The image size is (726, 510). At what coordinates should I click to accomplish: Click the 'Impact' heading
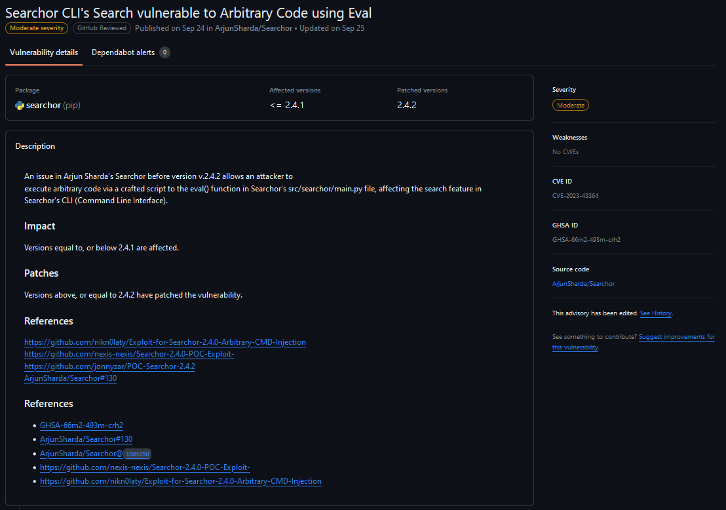tap(39, 226)
